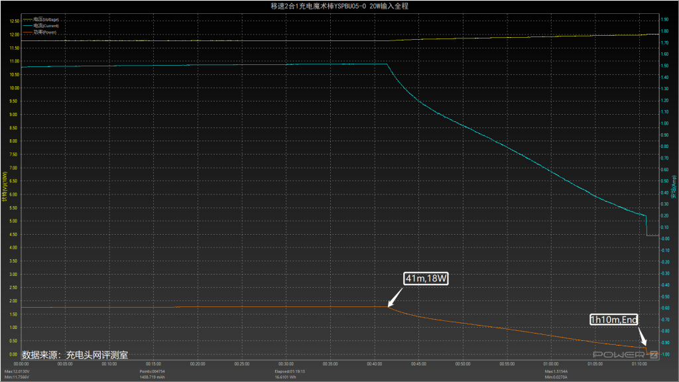Click the orange power line swatch in legend
This screenshot has height=382, width=679.
coord(28,32)
